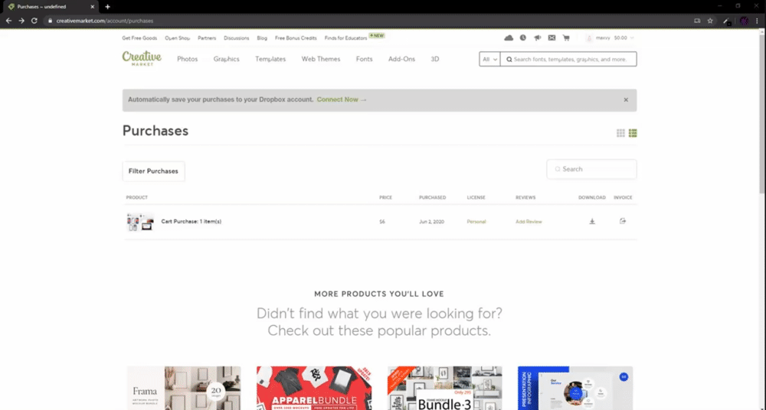Click the Chrome profile avatar
The image size is (766, 410).
pyautogui.click(x=744, y=21)
